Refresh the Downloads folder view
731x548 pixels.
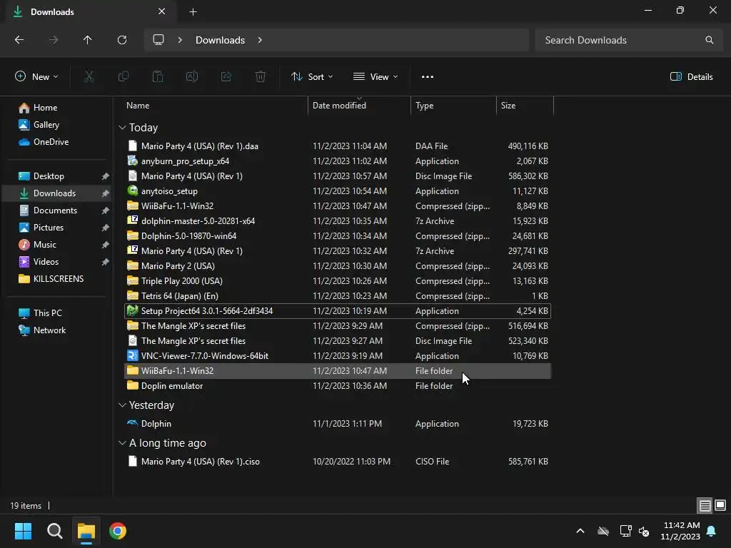pyautogui.click(x=122, y=40)
